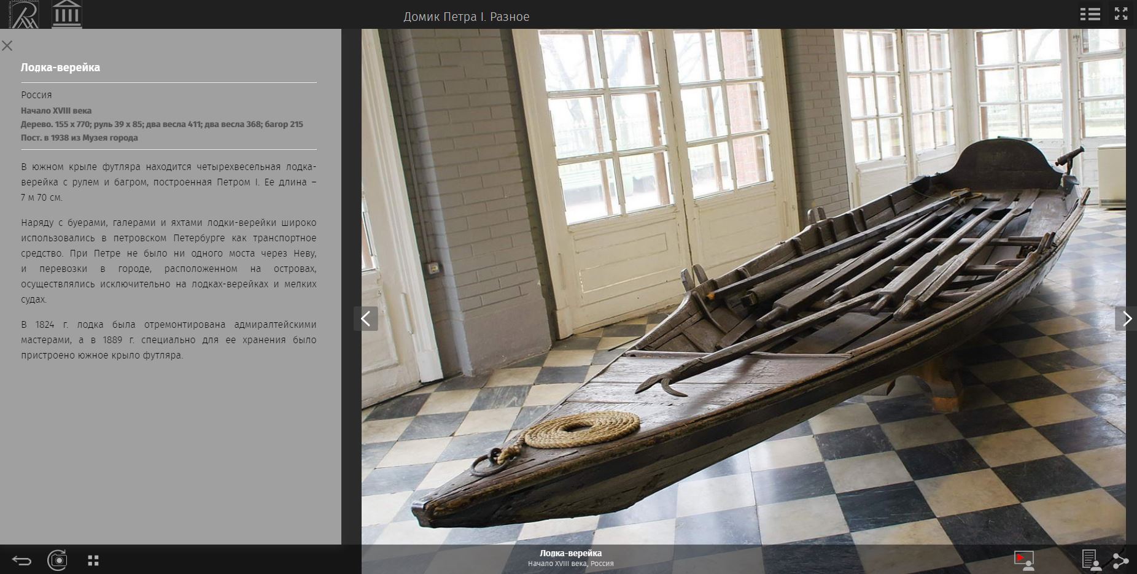This screenshot has width=1137, height=574.
Task: Click the Russian Museum logo
Action: point(23,14)
